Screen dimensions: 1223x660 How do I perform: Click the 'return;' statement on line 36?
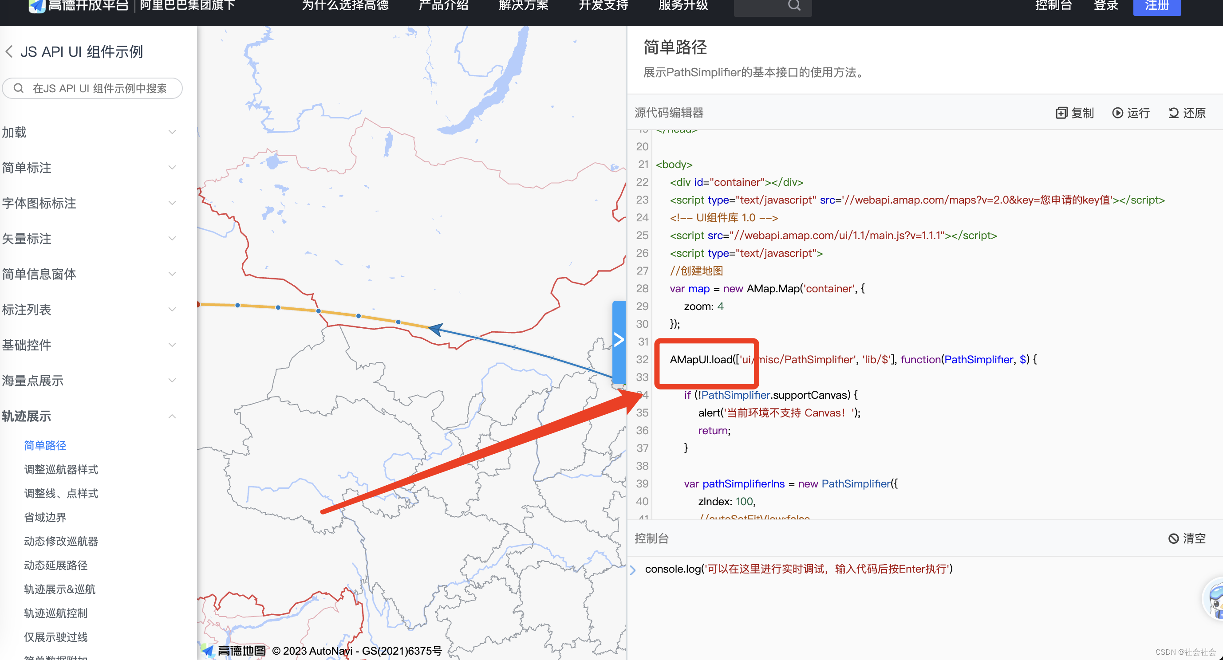(714, 430)
